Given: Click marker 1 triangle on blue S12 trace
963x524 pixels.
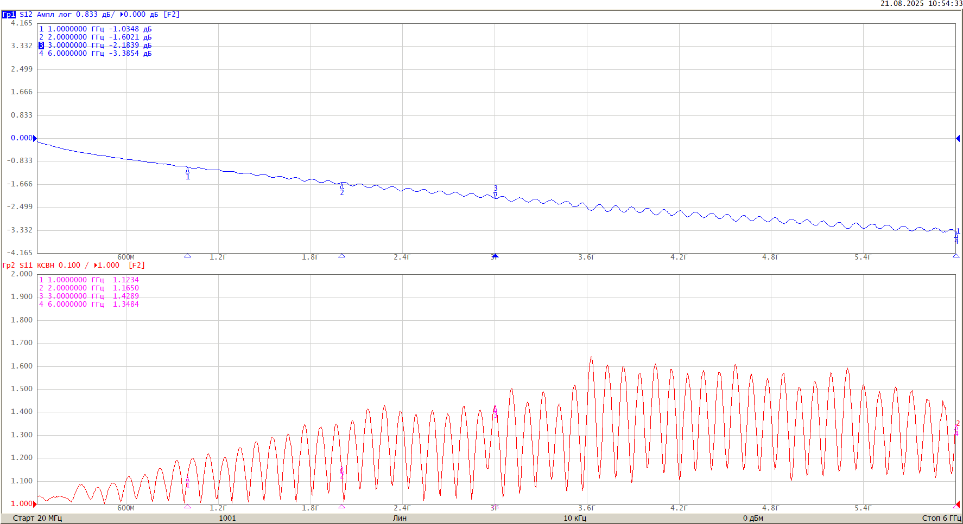Looking at the screenshot, I should click(188, 171).
